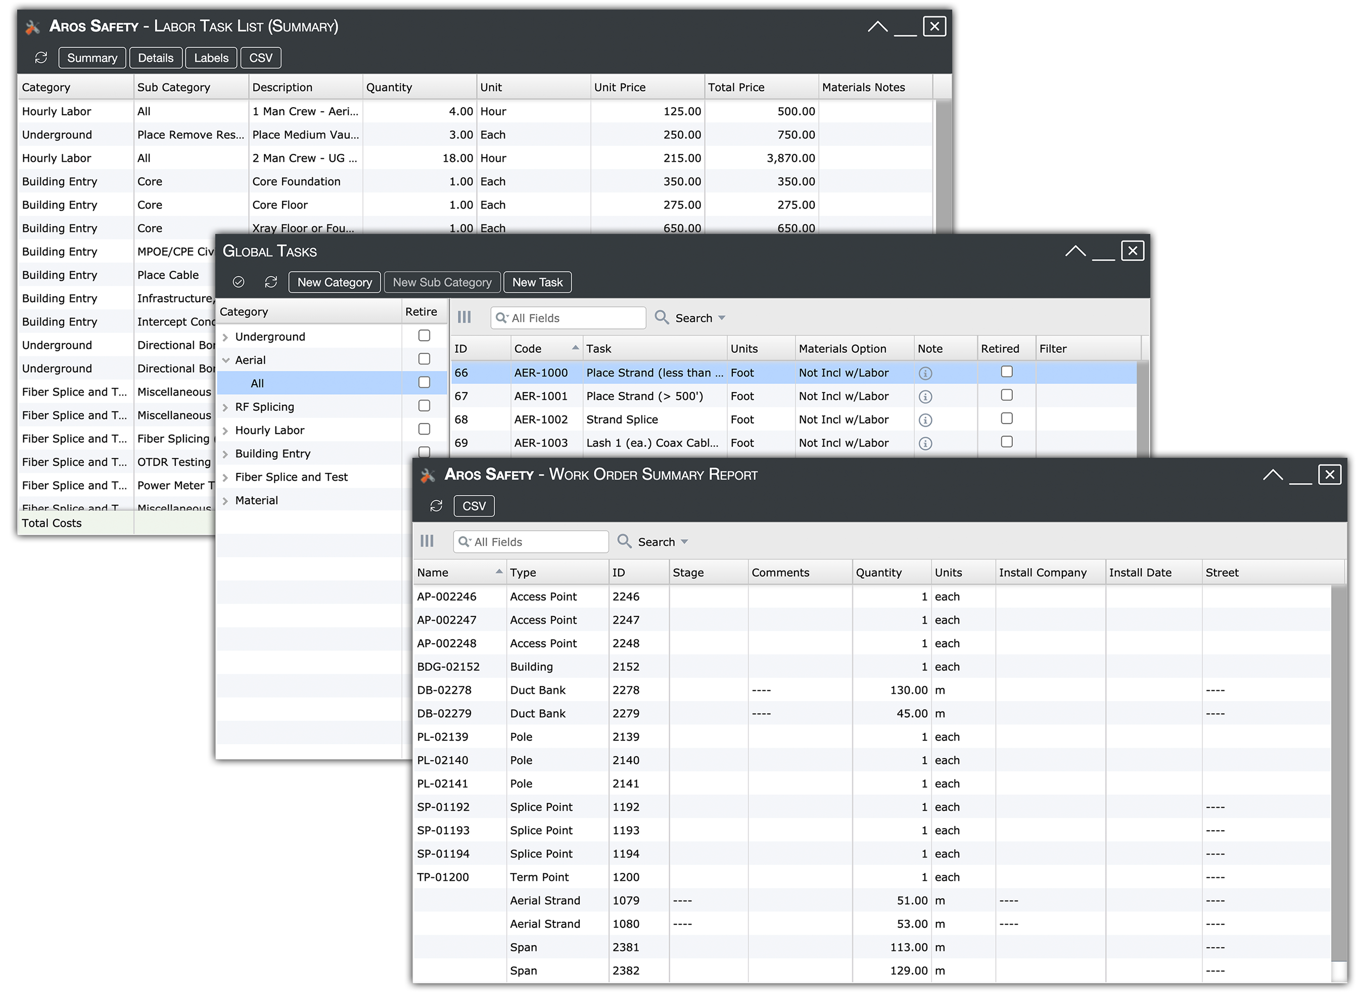Expand the RF Splicing category node

coord(225,408)
